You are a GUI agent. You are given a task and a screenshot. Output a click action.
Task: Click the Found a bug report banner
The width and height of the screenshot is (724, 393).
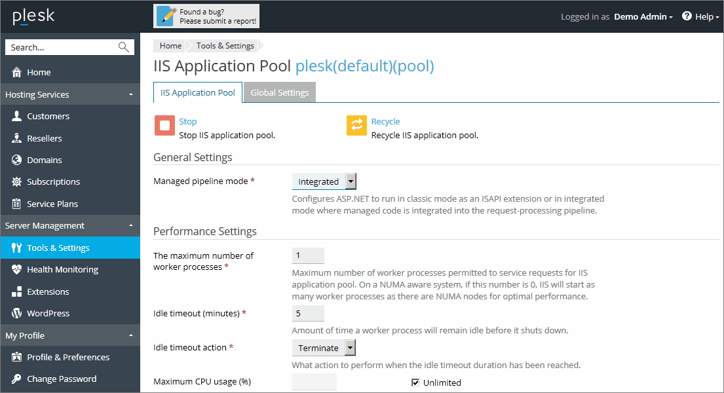[x=206, y=16]
